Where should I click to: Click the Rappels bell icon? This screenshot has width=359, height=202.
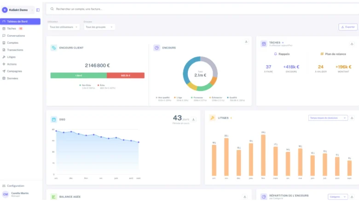pos(275,54)
